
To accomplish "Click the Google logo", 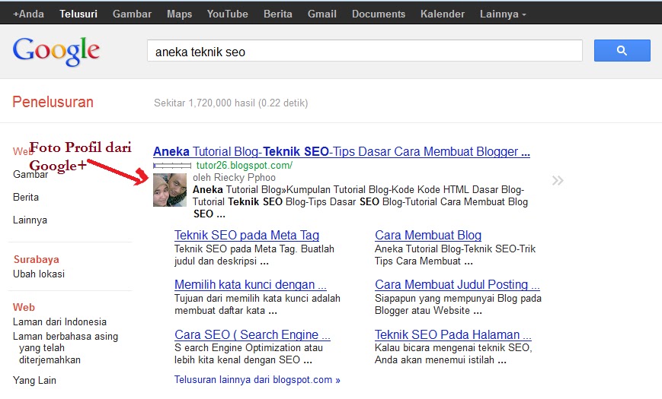I will (56, 52).
